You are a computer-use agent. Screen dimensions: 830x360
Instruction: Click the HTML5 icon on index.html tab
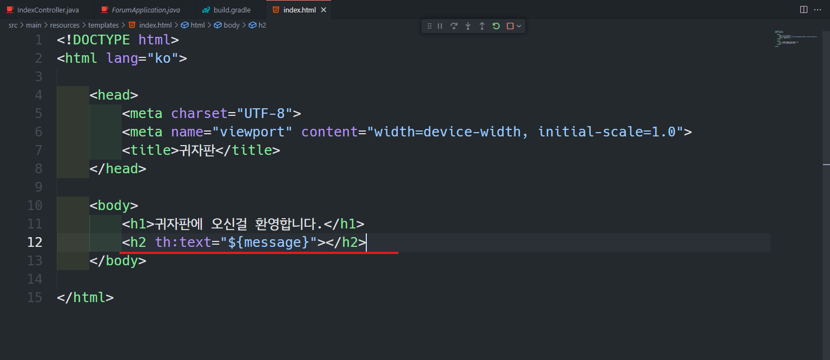(276, 10)
